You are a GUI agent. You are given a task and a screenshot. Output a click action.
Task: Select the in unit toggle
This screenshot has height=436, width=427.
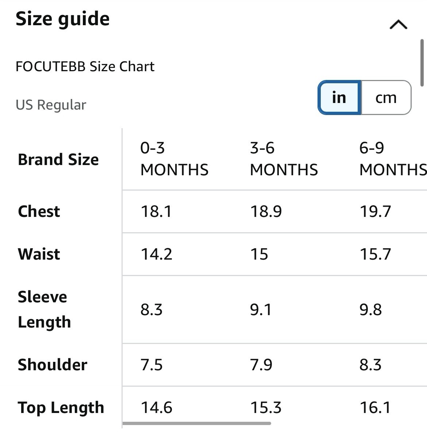tap(339, 97)
